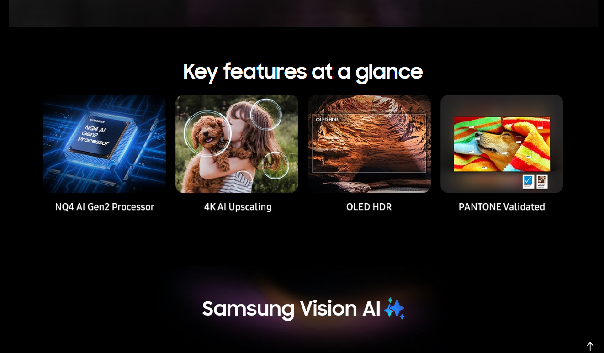
Task: Open the NQ4 AI Gen2 Processor feature card
Action: point(104,144)
